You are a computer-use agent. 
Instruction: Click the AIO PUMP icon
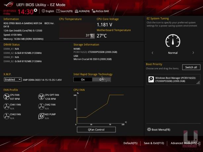(41, 116)
